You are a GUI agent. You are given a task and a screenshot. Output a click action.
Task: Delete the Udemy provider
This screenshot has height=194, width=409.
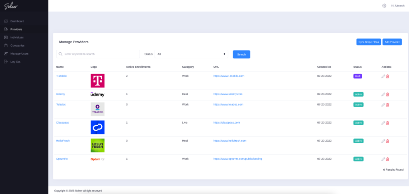(x=387, y=94)
